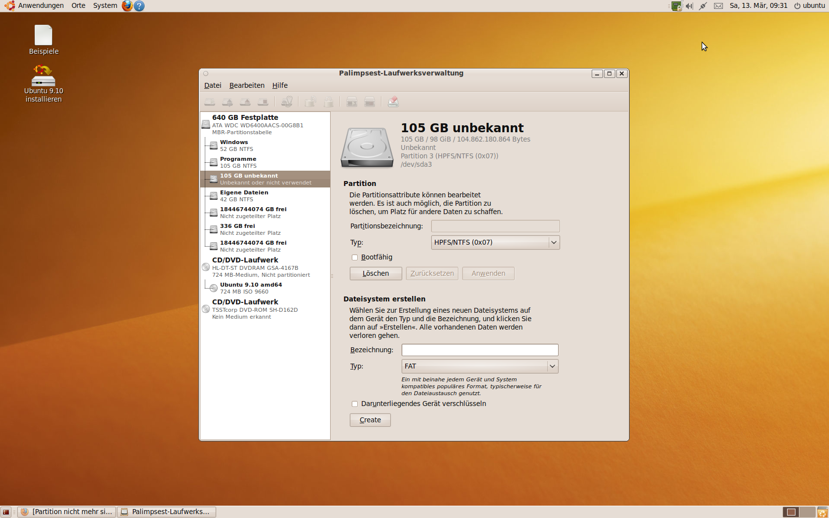Click the show desktop button in bottom panel
Image resolution: width=829 pixels, height=518 pixels.
click(x=6, y=512)
